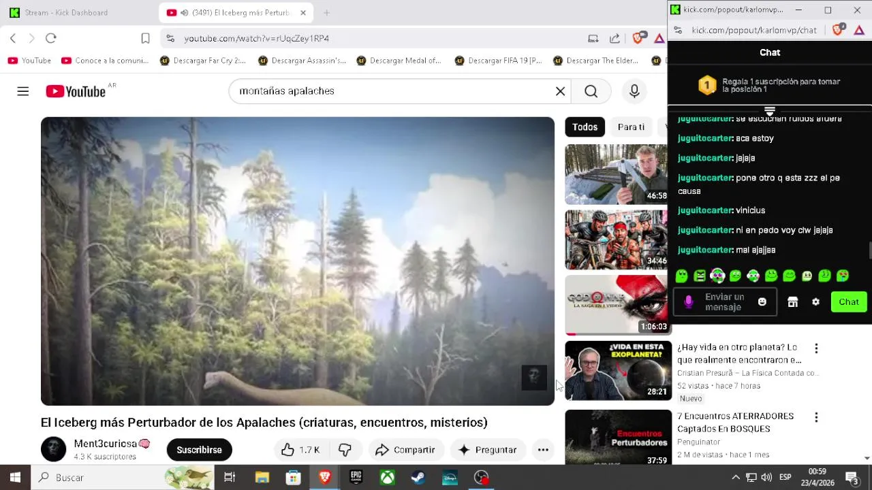Open Kick chat shop icon
Screen dimensions: 872x490
point(792,301)
